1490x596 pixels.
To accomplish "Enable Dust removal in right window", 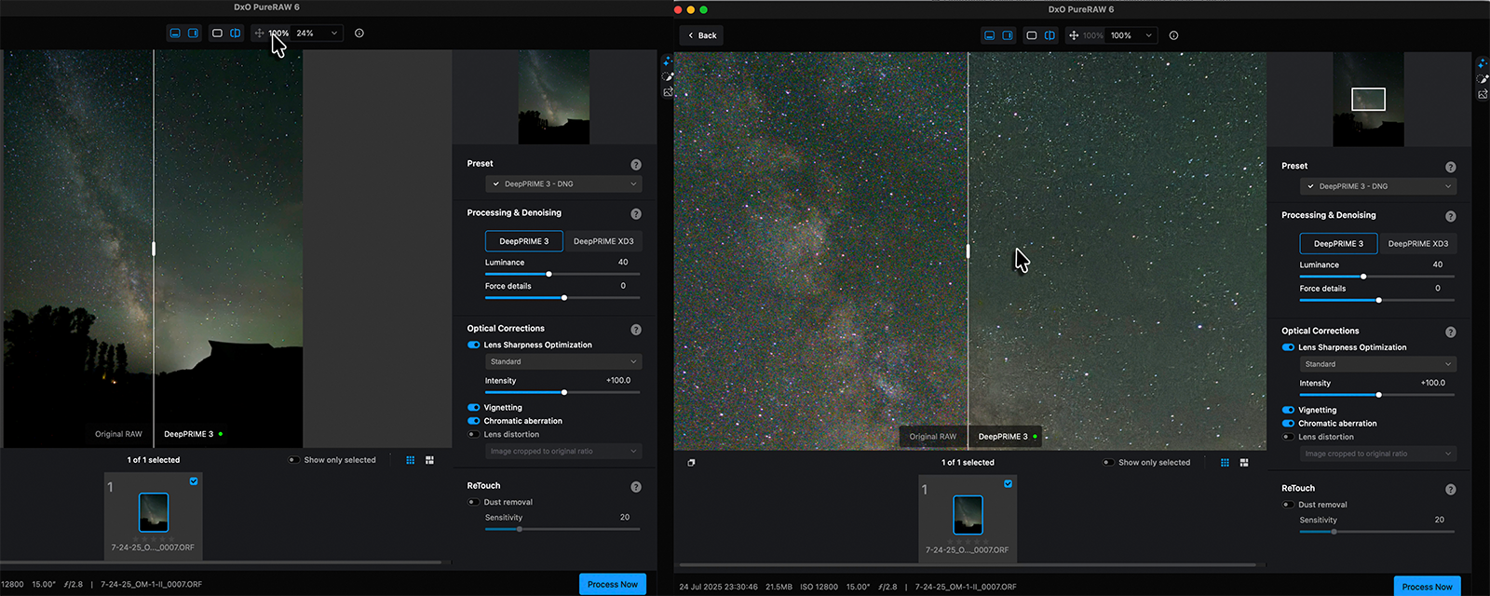I will (1289, 505).
